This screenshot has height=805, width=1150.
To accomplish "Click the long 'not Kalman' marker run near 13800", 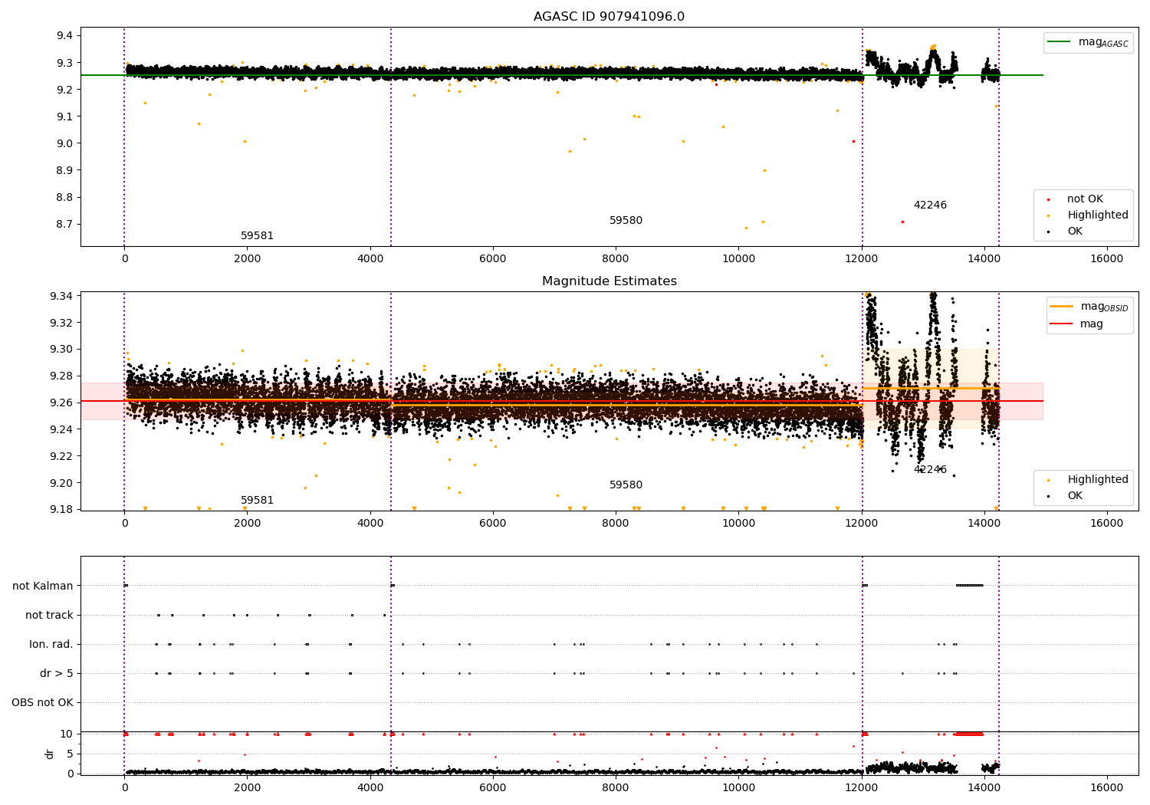I will tap(970, 586).
